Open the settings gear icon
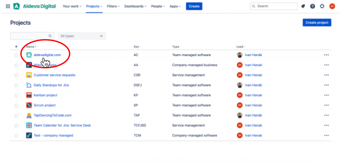Image resolution: width=341 pixels, height=161 pixels. click(x=322, y=6)
